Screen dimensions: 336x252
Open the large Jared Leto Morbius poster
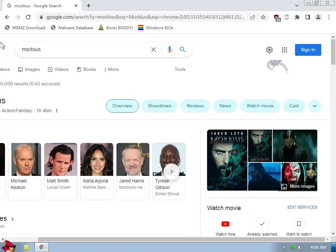227,160
